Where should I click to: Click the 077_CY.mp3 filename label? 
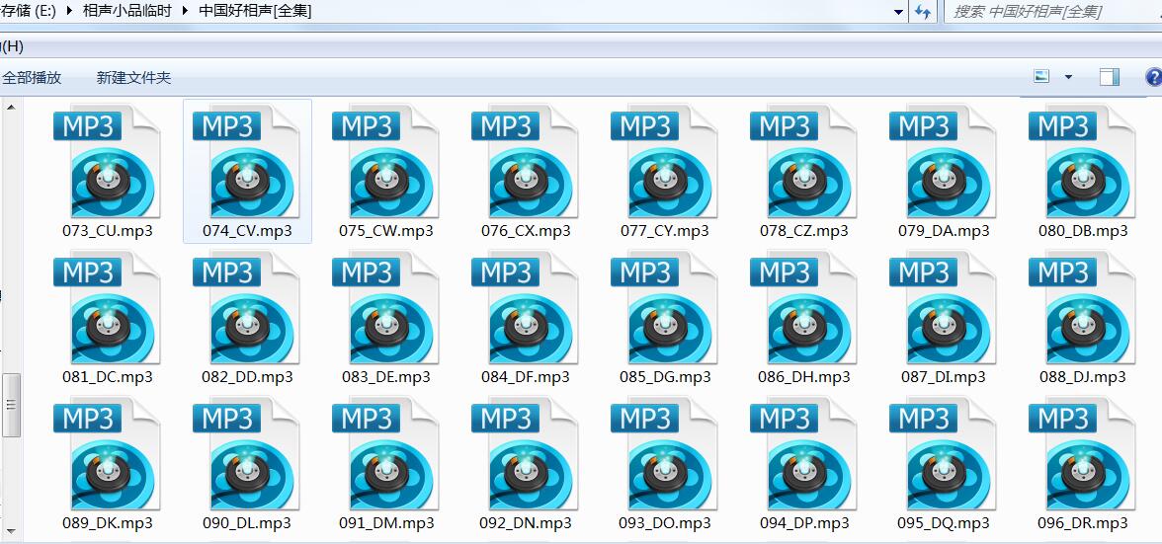(x=665, y=231)
